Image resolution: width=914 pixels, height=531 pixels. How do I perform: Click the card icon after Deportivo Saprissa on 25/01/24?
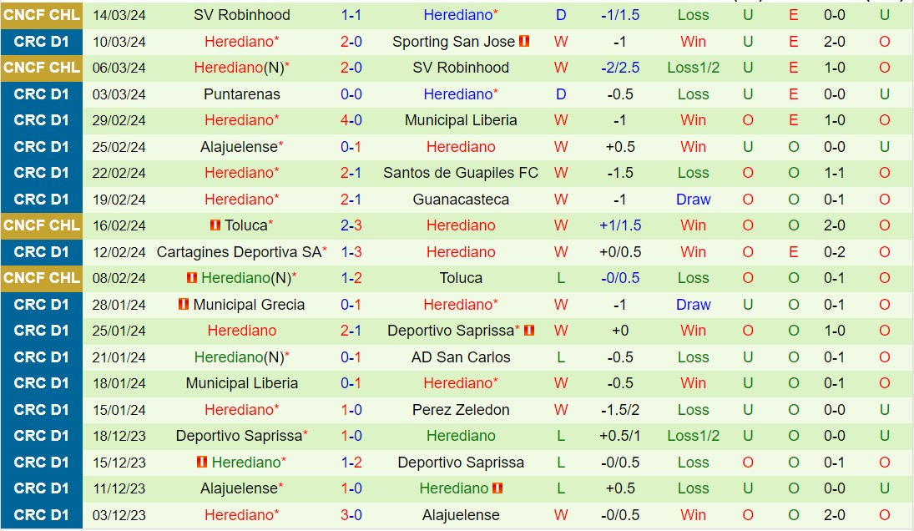click(x=529, y=331)
